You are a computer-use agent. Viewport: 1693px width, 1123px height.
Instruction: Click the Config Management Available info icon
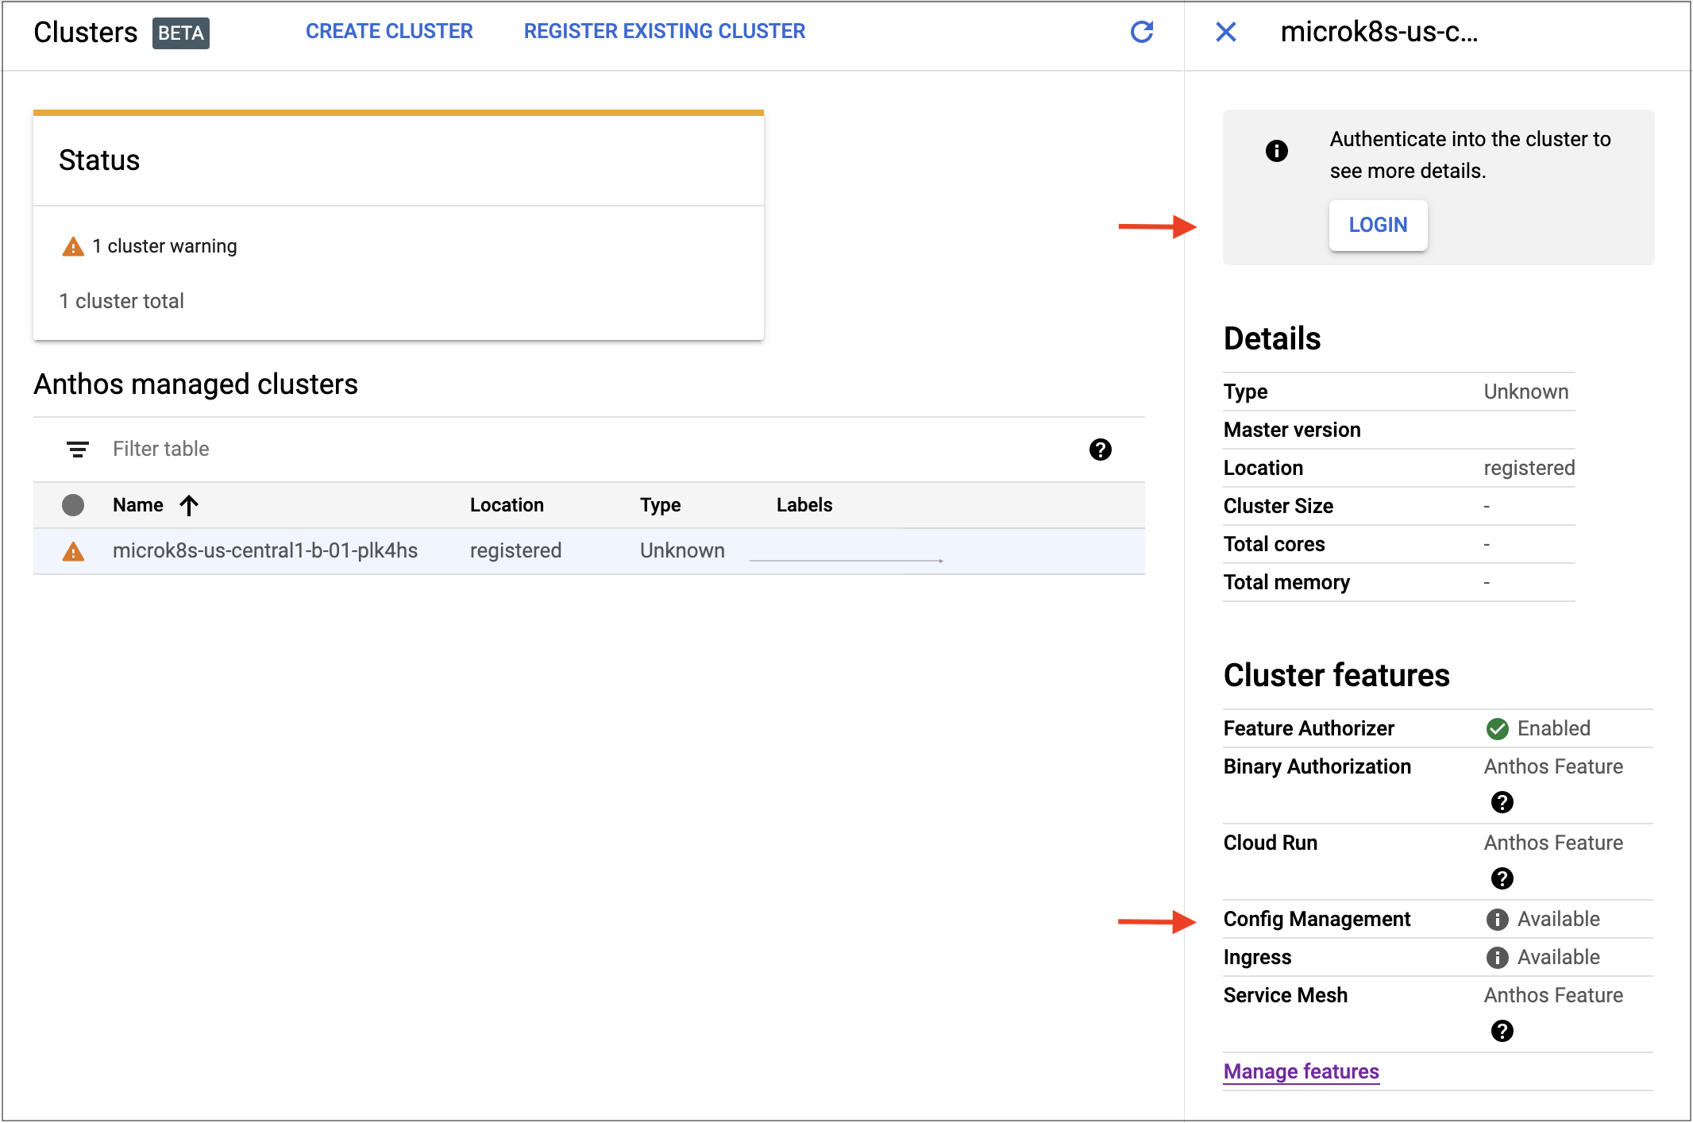[x=1497, y=920]
